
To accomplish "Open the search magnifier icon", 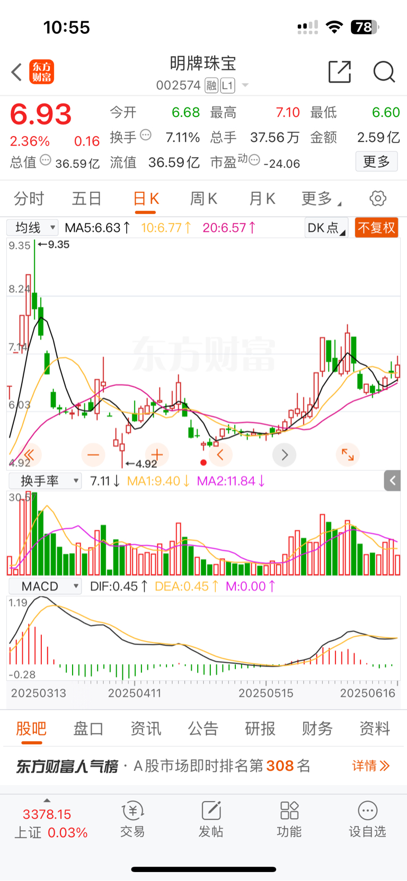I will (384, 72).
